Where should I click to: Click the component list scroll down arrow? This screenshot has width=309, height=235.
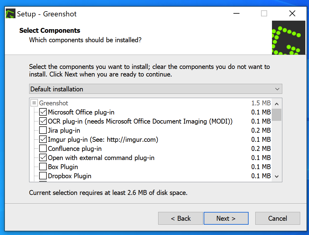coord(277,176)
